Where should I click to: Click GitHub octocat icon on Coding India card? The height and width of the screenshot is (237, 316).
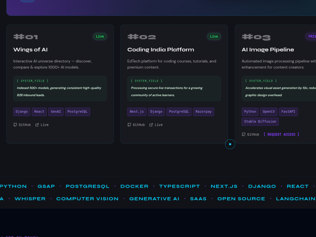[129, 125]
